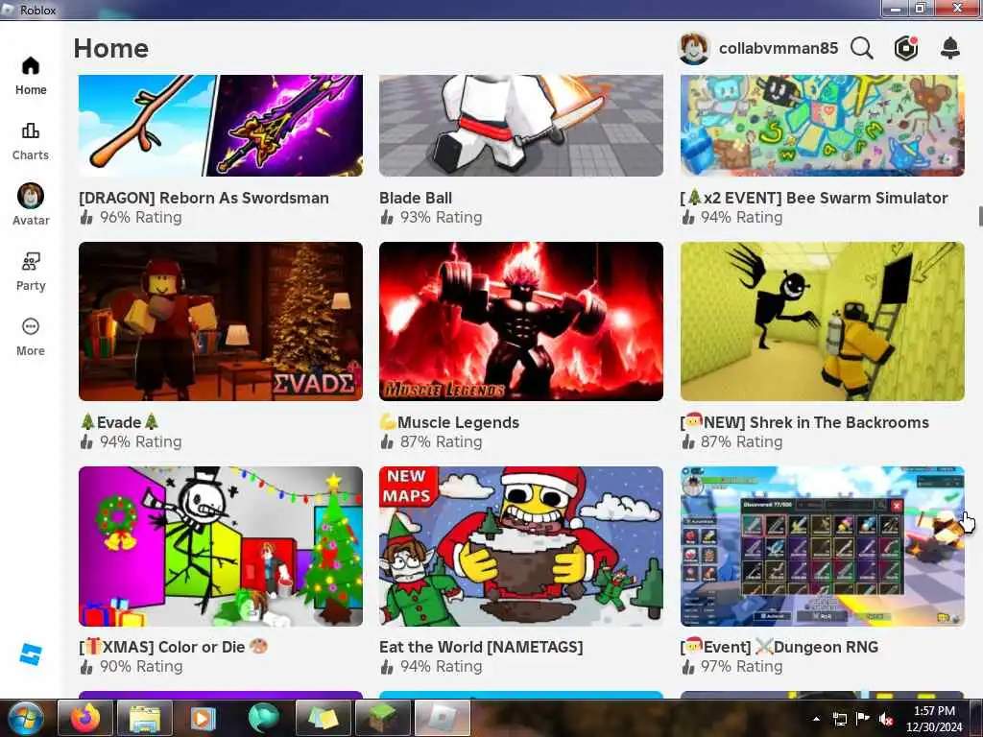
Task: Click the '97% Rating' text
Action: click(x=742, y=666)
